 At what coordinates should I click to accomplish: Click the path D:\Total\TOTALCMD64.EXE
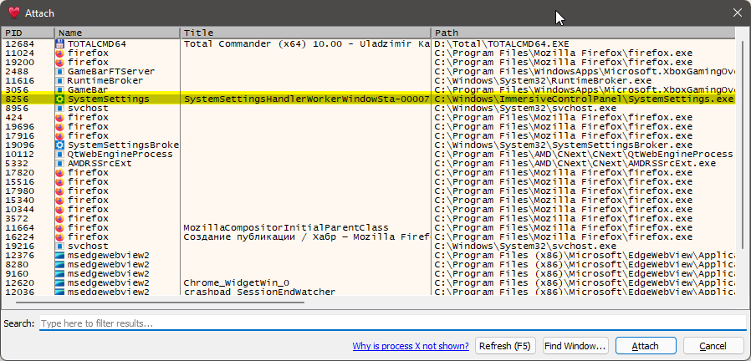click(502, 44)
